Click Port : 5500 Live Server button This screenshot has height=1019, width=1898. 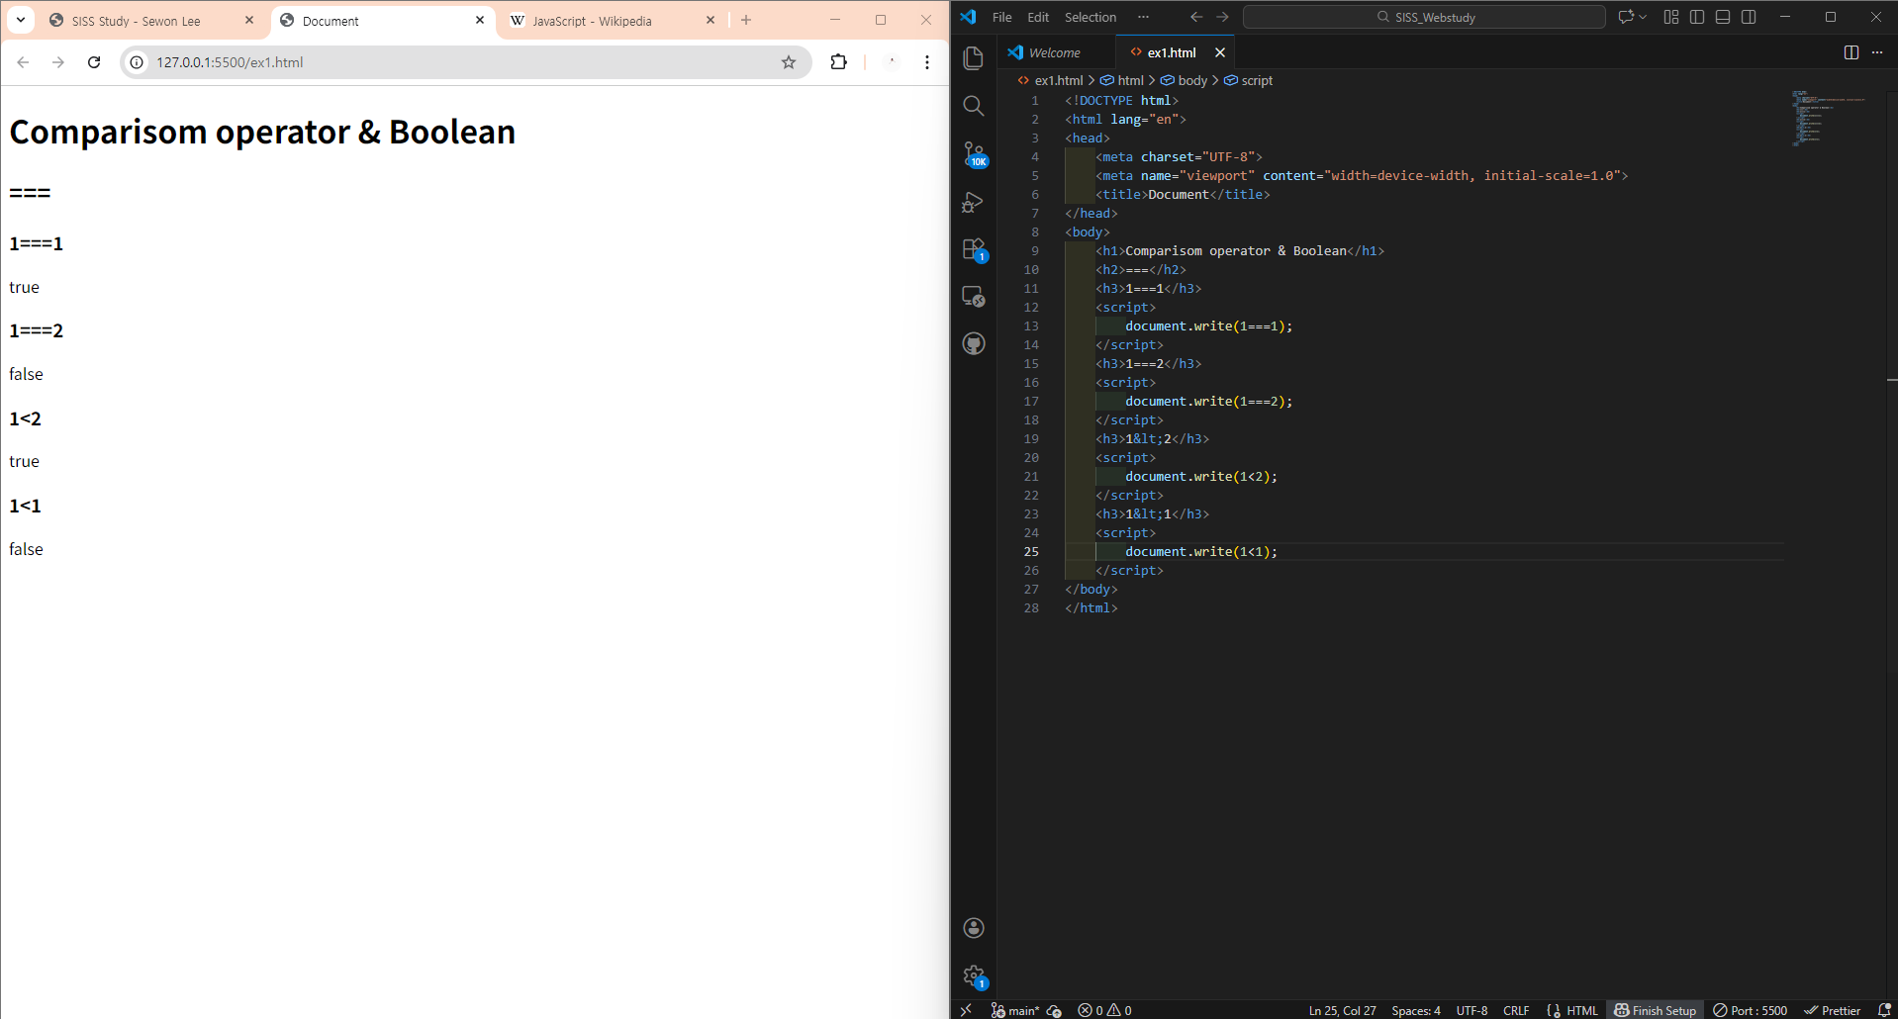pyautogui.click(x=1751, y=1010)
